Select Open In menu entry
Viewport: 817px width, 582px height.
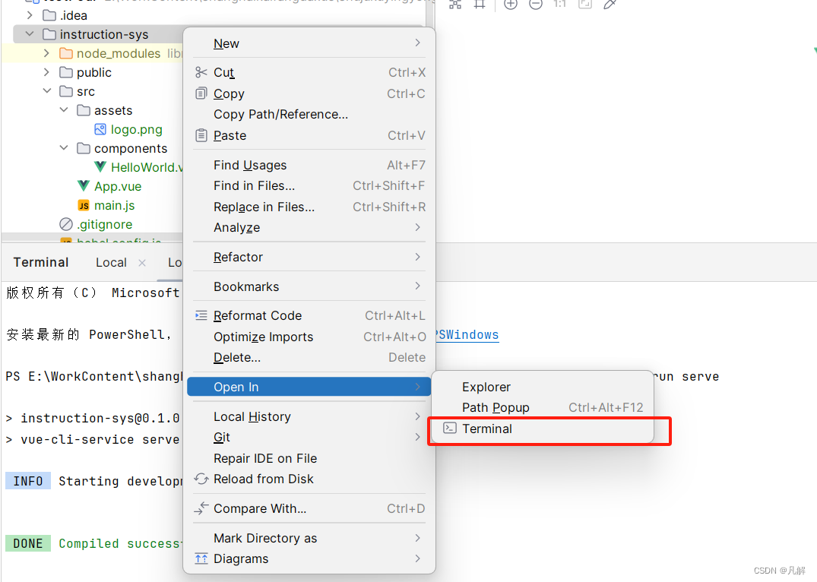point(309,387)
